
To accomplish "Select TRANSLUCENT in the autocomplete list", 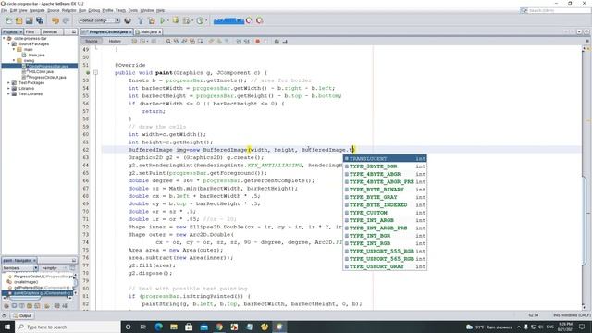I will coord(385,158).
